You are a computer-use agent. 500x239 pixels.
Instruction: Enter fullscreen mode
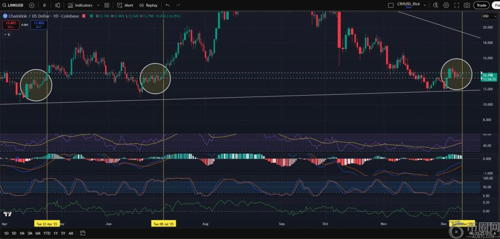click(x=457, y=5)
